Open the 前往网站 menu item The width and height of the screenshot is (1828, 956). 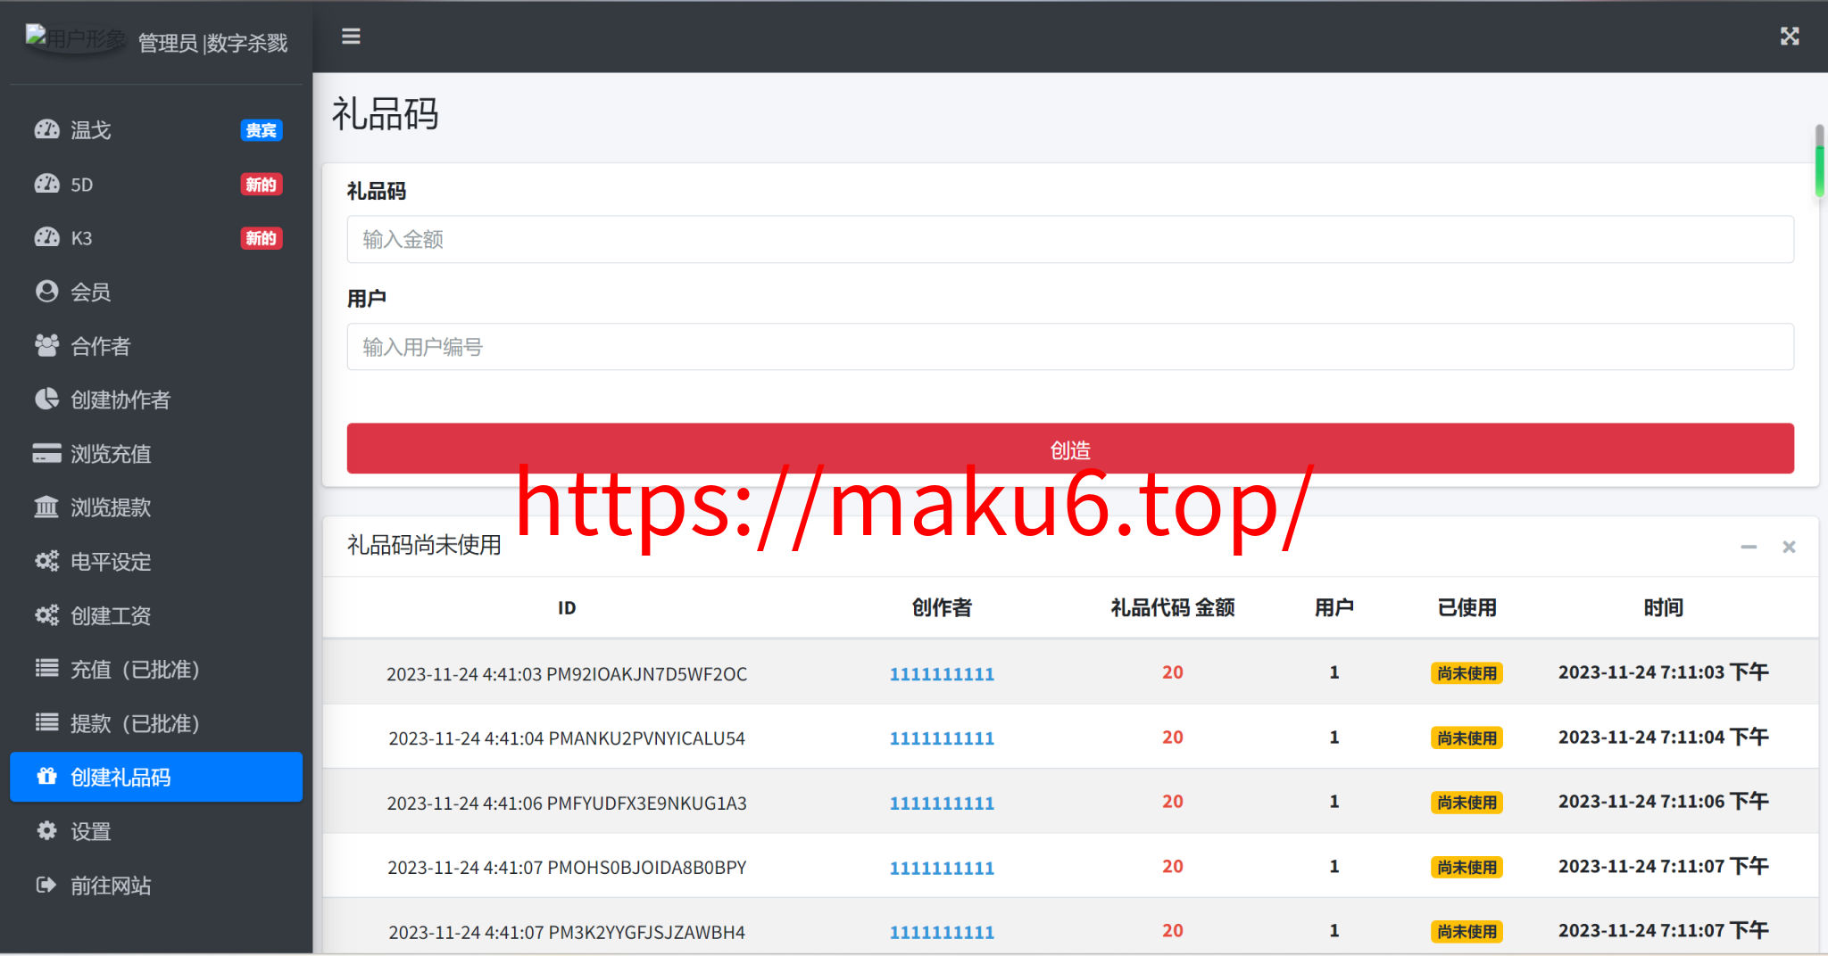(x=156, y=885)
